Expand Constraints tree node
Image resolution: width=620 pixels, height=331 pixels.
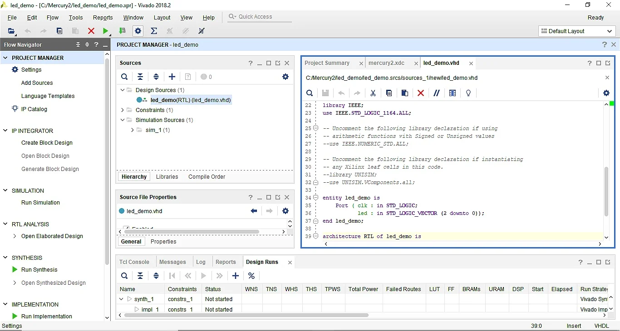click(123, 110)
